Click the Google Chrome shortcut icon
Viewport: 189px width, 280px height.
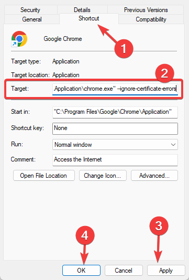click(19, 39)
